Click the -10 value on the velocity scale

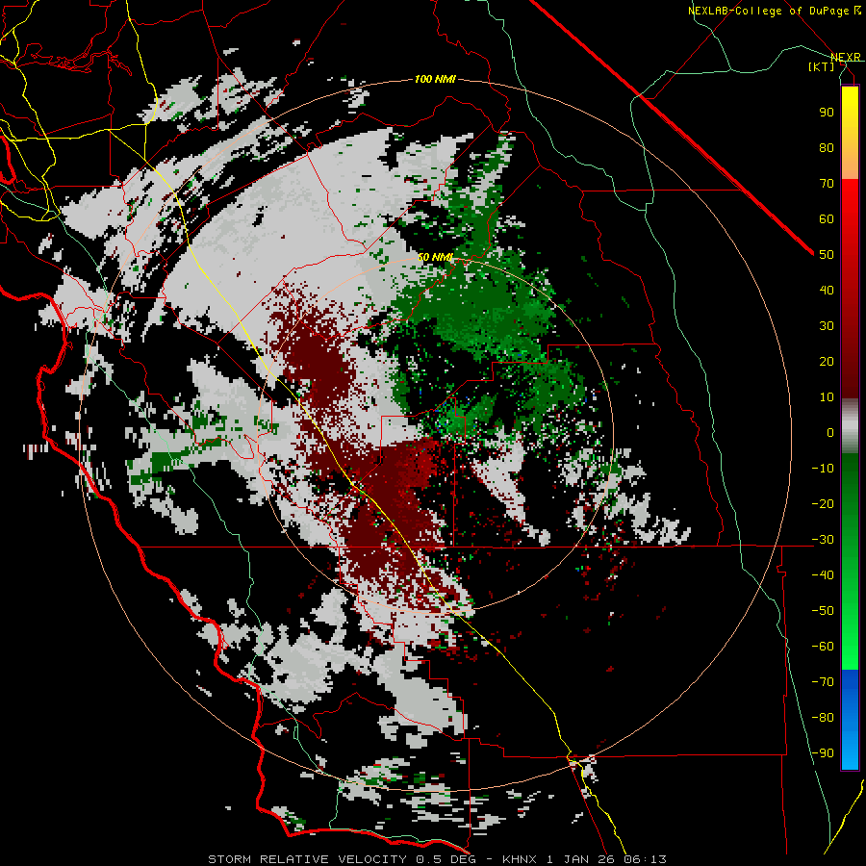[x=823, y=469]
